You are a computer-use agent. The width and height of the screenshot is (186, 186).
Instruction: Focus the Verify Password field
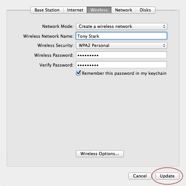[x=121, y=65]
